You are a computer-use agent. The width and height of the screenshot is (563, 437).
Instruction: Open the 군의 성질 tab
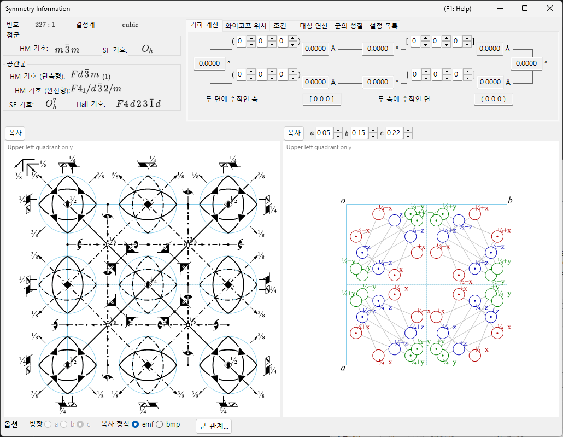(348, 26)
